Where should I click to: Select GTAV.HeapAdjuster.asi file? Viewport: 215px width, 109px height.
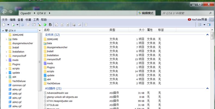(x=126, y=101)
